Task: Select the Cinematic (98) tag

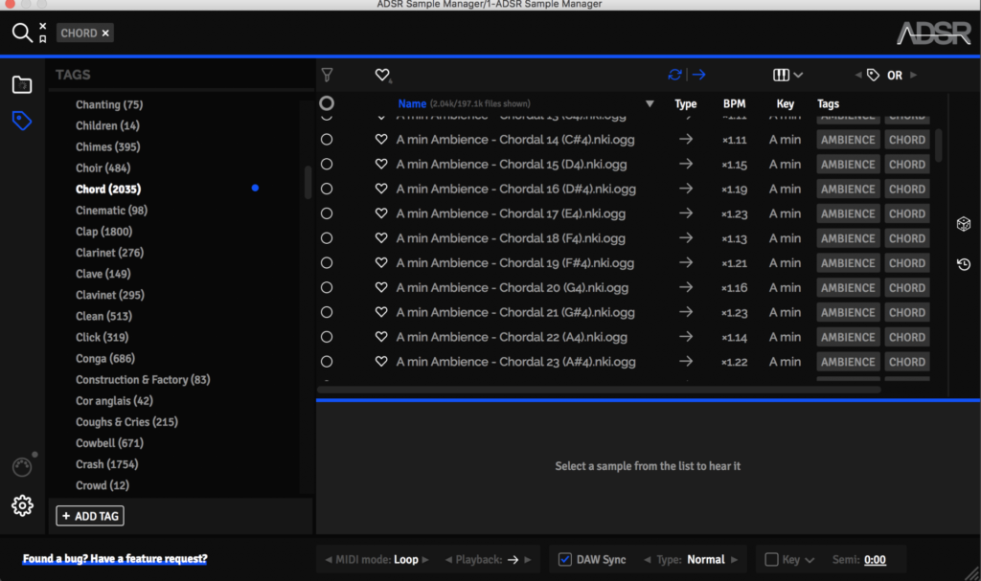Action: point(111,210)
